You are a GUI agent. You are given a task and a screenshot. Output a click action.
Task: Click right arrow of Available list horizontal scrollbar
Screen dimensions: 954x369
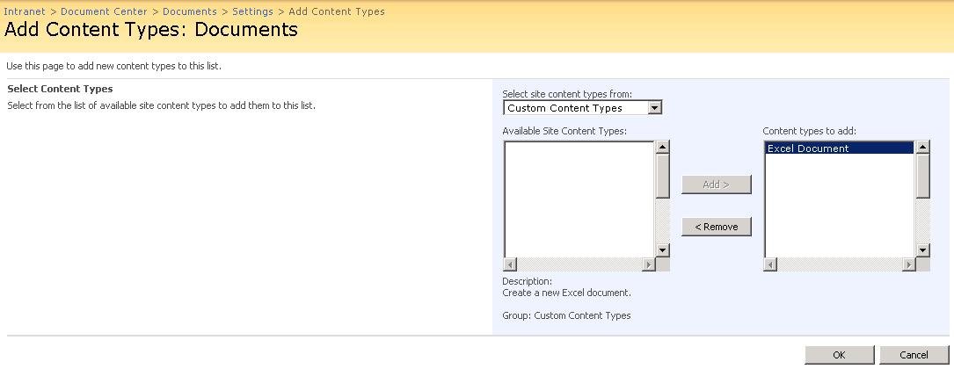(x=649, y=264)
